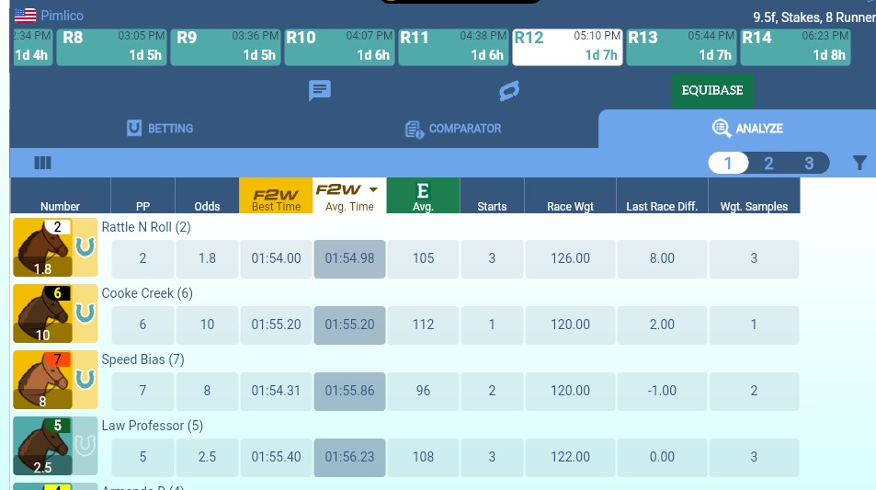Click the Last Race Diff. column header
Image resolution: width=876 pixels, height=490 pixels.
click(662, 196)
